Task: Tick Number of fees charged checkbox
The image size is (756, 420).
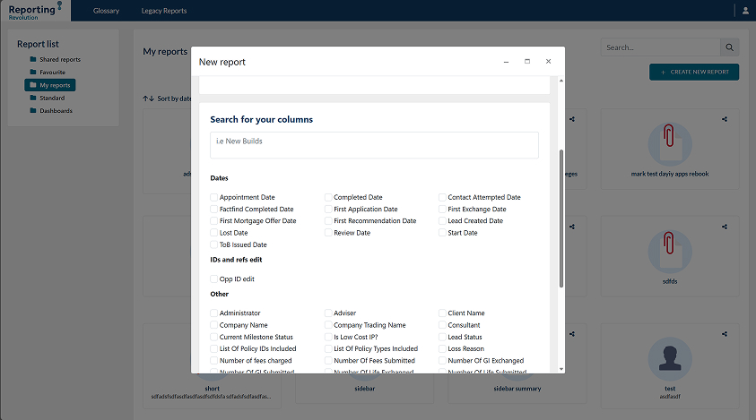Action: click(213, 360)
